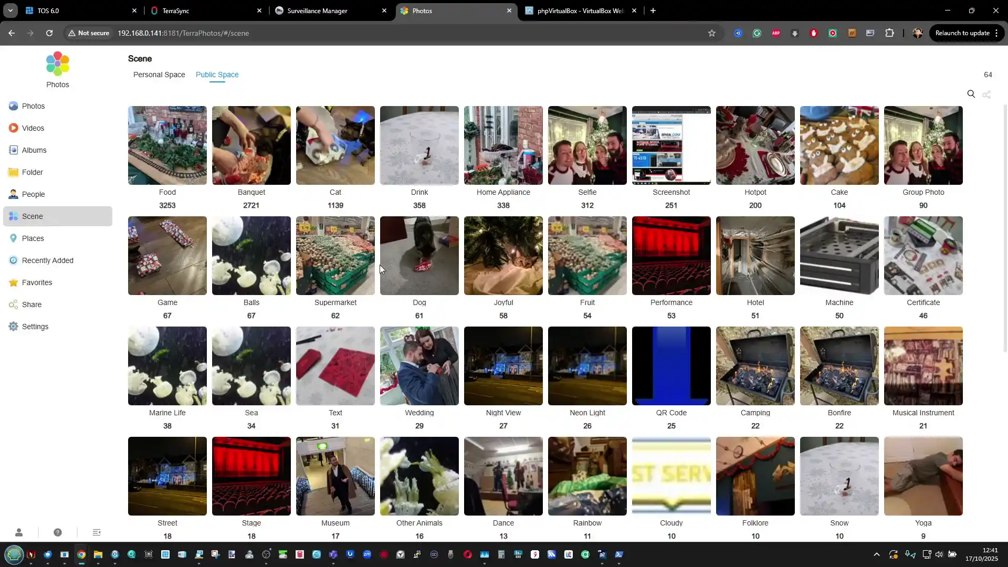
Task: Click the search magnifier icon
Action: [x=971, y=94]
